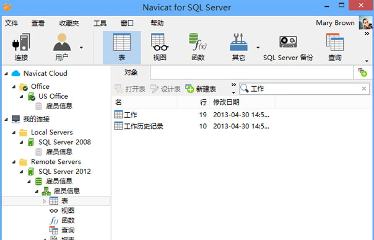Open the 用户 user manager
The height and width of the screenshot is (240, 374).
tap(62, 48)
